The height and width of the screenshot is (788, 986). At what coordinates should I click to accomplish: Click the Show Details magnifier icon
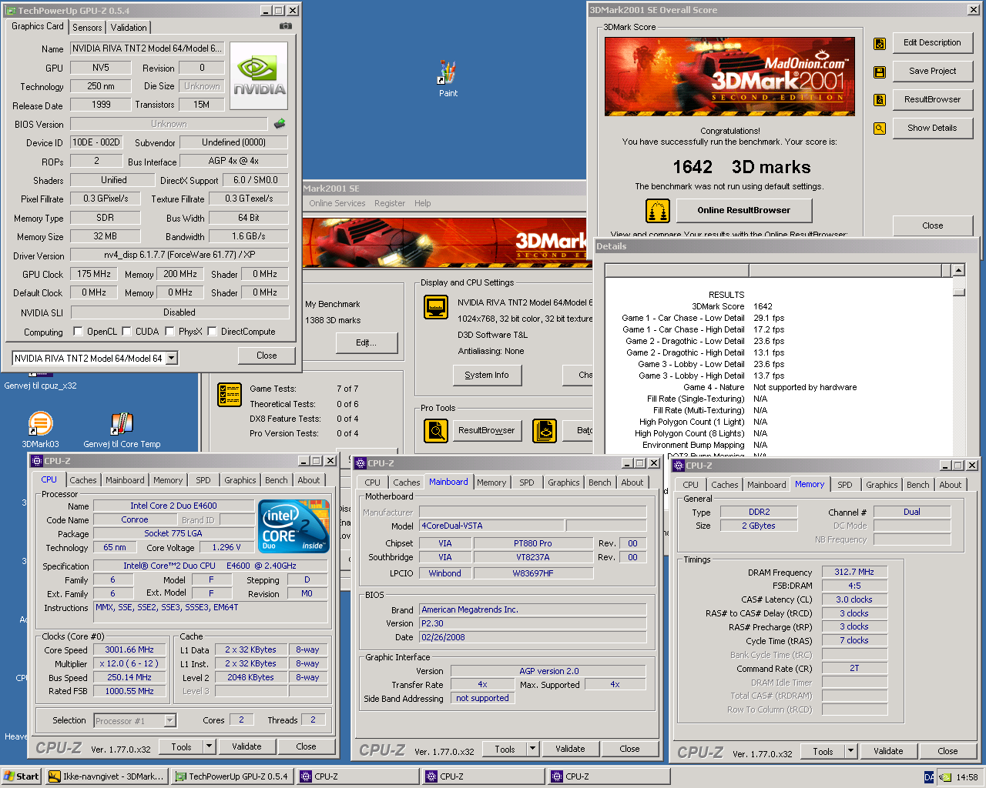[x=880, y=129]
